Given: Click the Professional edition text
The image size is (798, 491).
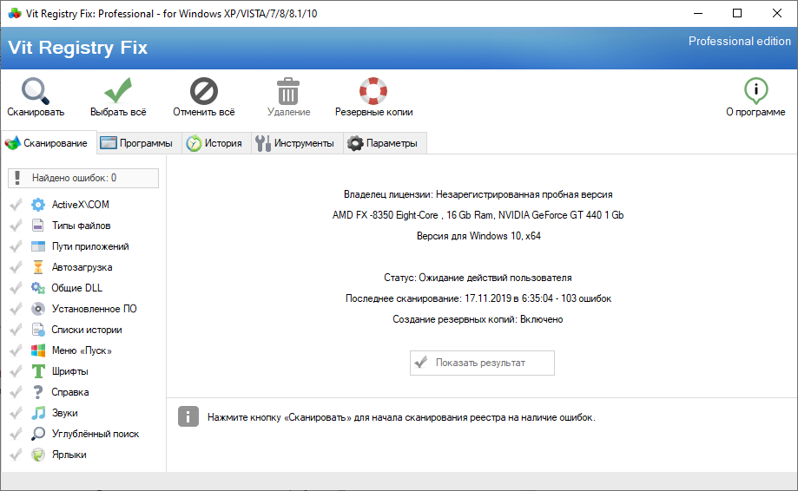Looking at the screenshot, I should tap(740, 41).
